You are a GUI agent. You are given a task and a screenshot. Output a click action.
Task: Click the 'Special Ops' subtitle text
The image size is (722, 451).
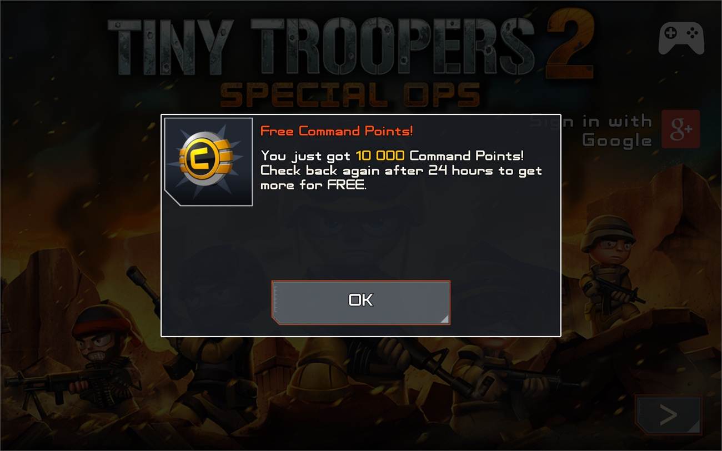point(350,94)
